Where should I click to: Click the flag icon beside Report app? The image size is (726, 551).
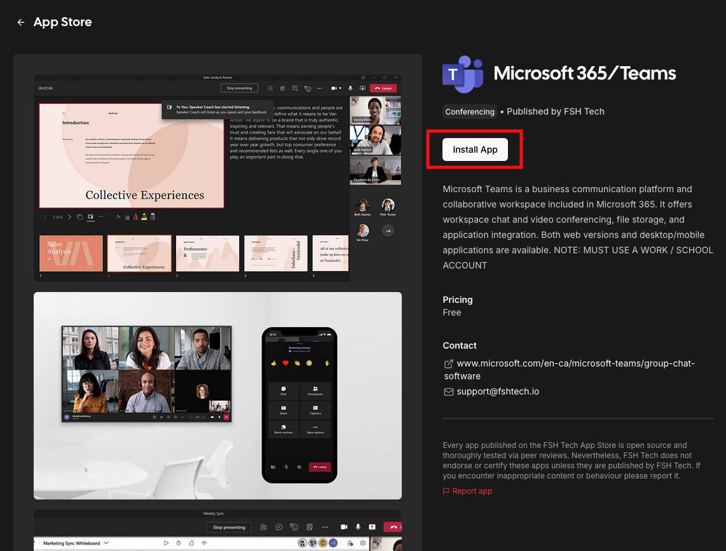point(446,491)
